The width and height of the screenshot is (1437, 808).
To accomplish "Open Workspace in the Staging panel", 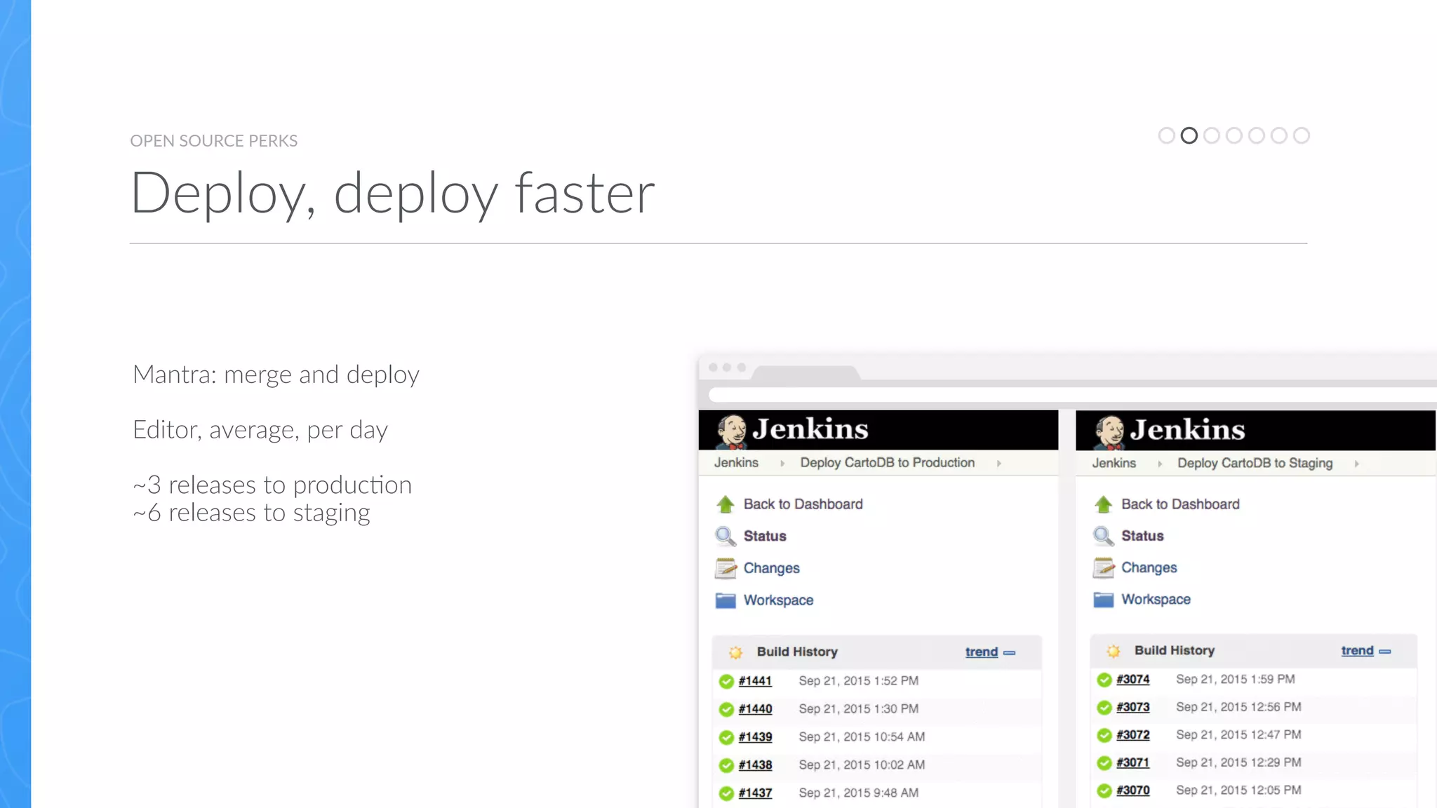I will [x=1156, y=600].
